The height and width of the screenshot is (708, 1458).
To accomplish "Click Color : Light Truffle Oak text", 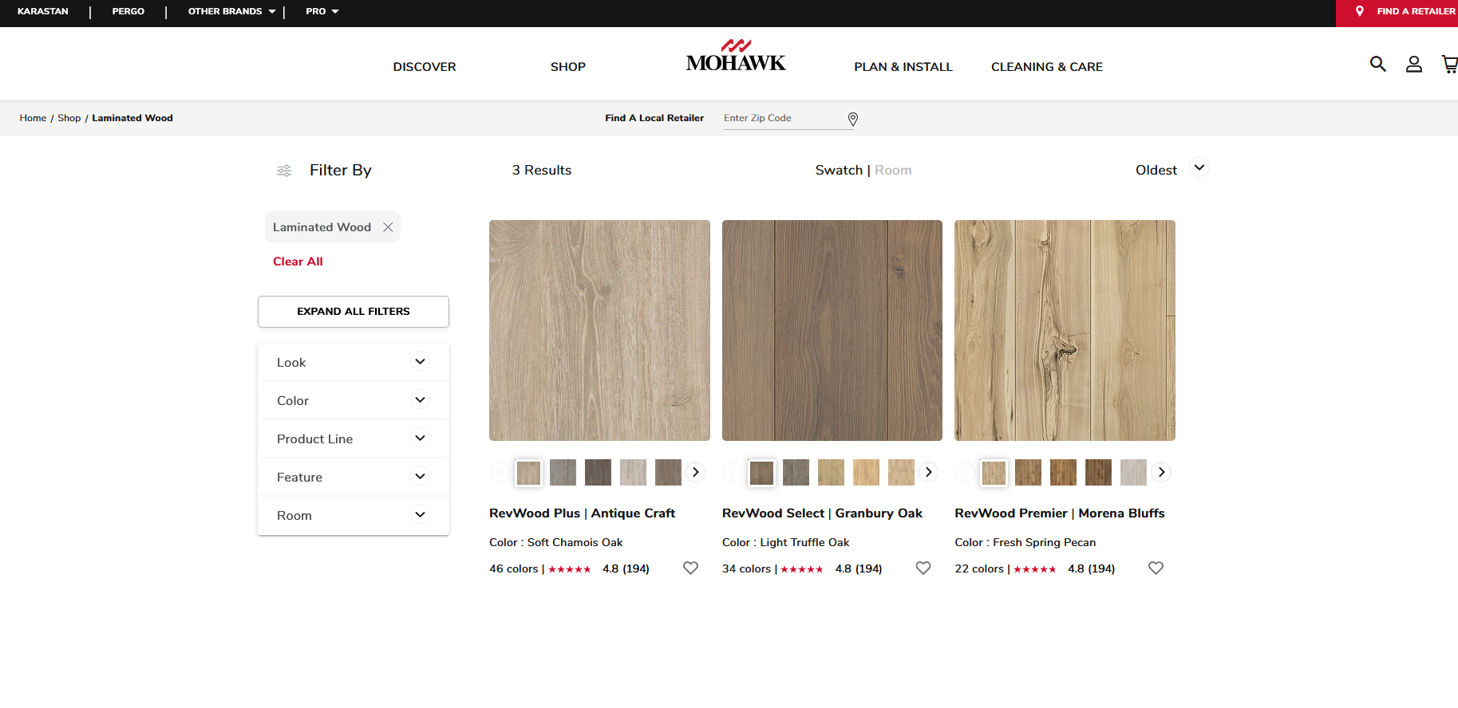I will 786,542.
